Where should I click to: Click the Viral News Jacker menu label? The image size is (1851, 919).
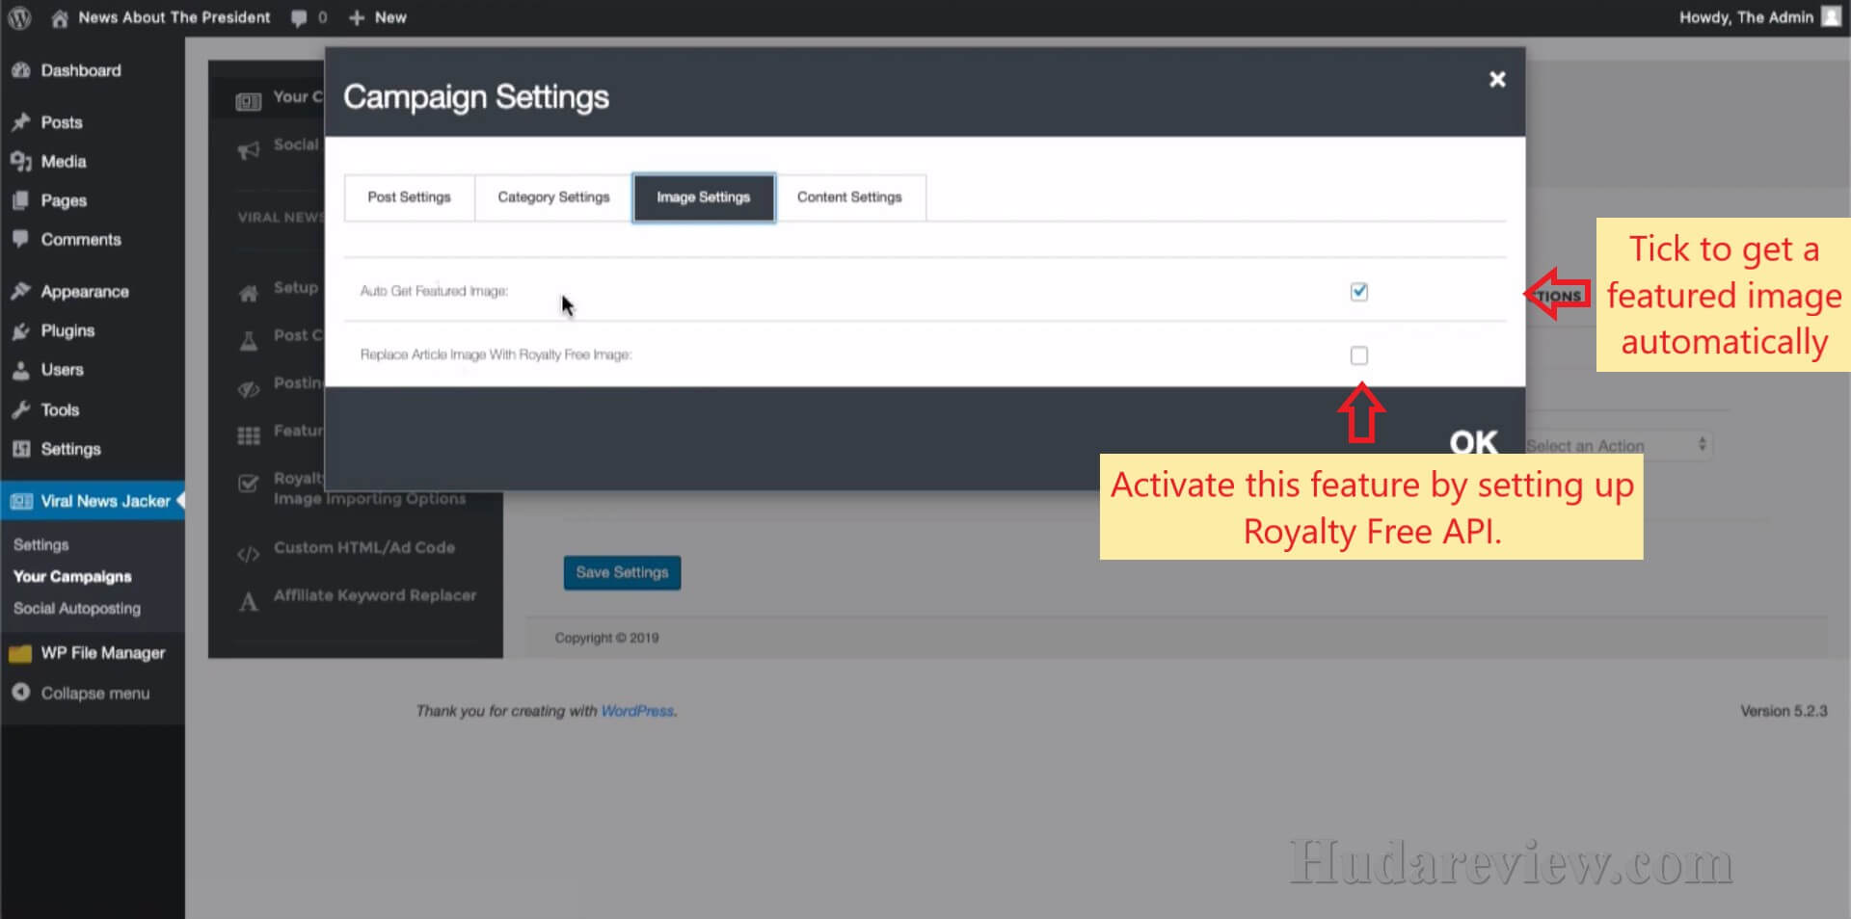[x=105, y=501]
